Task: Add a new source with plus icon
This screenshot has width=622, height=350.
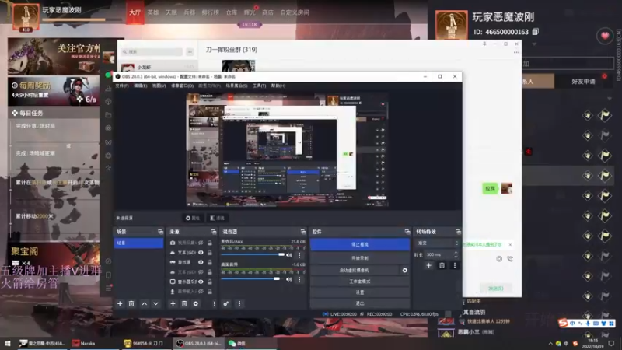Action: [x=173, y=303]
